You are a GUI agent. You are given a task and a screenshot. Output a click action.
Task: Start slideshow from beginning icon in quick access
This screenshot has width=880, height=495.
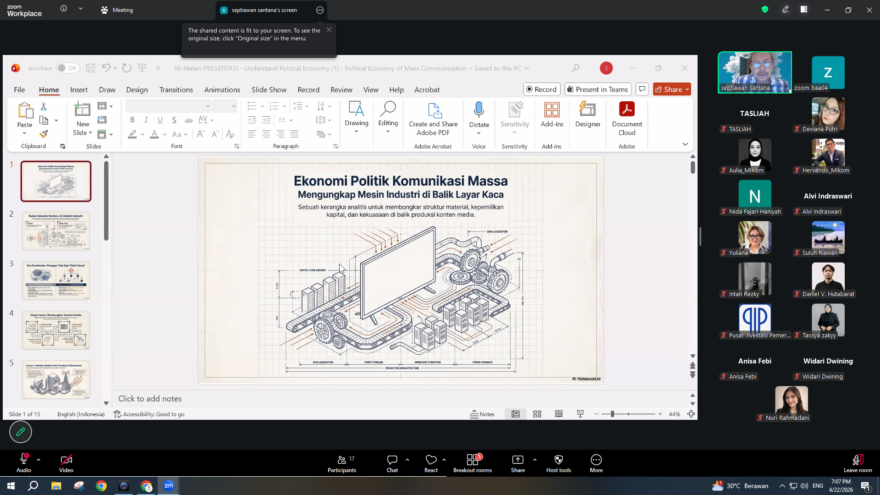[x=142, y=68]
